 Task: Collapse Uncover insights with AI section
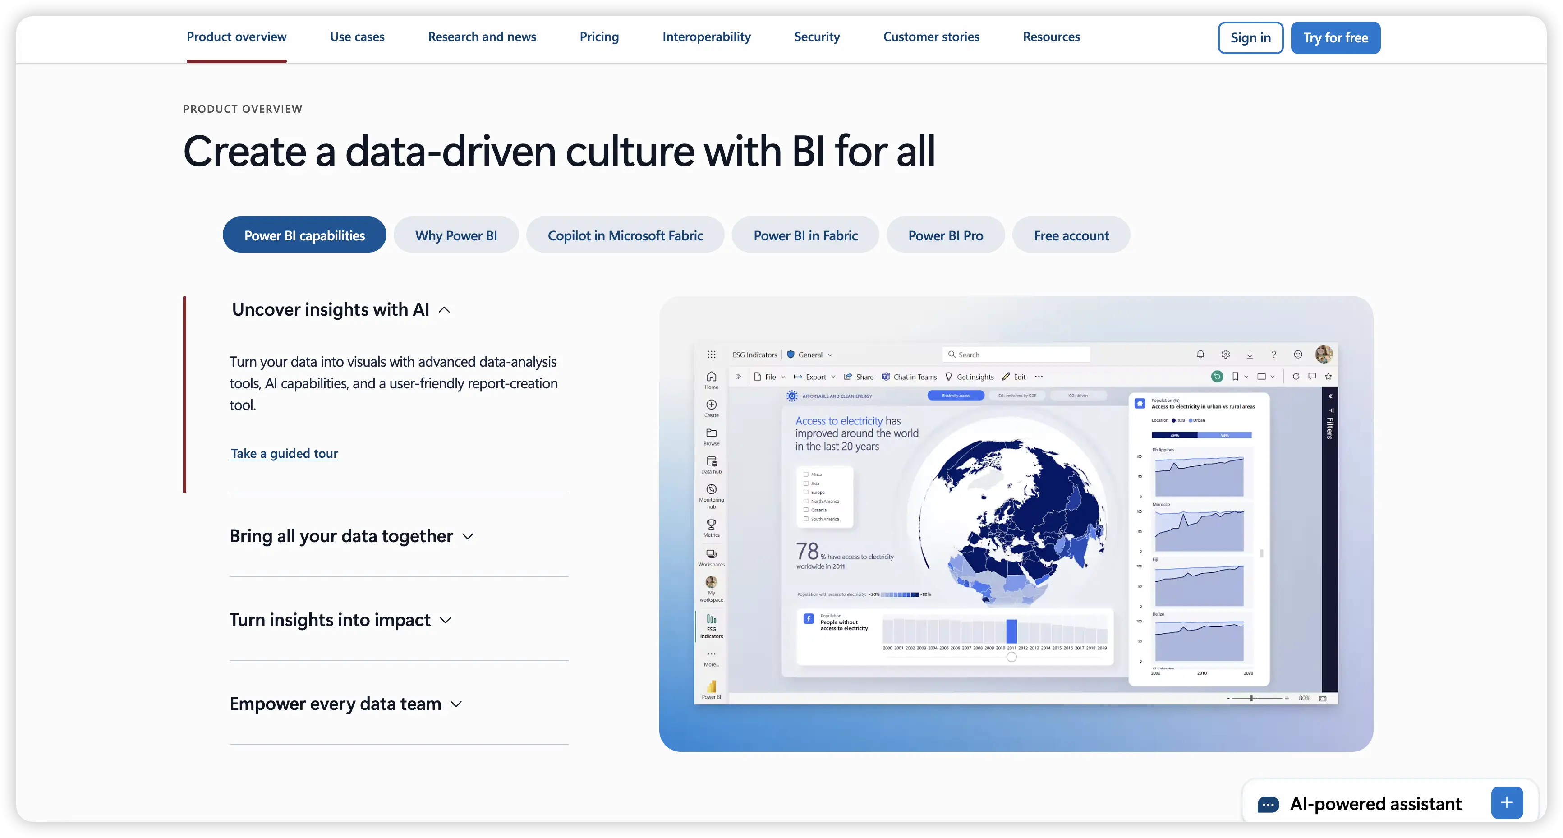pyautogui.click(x=340, y=309)
